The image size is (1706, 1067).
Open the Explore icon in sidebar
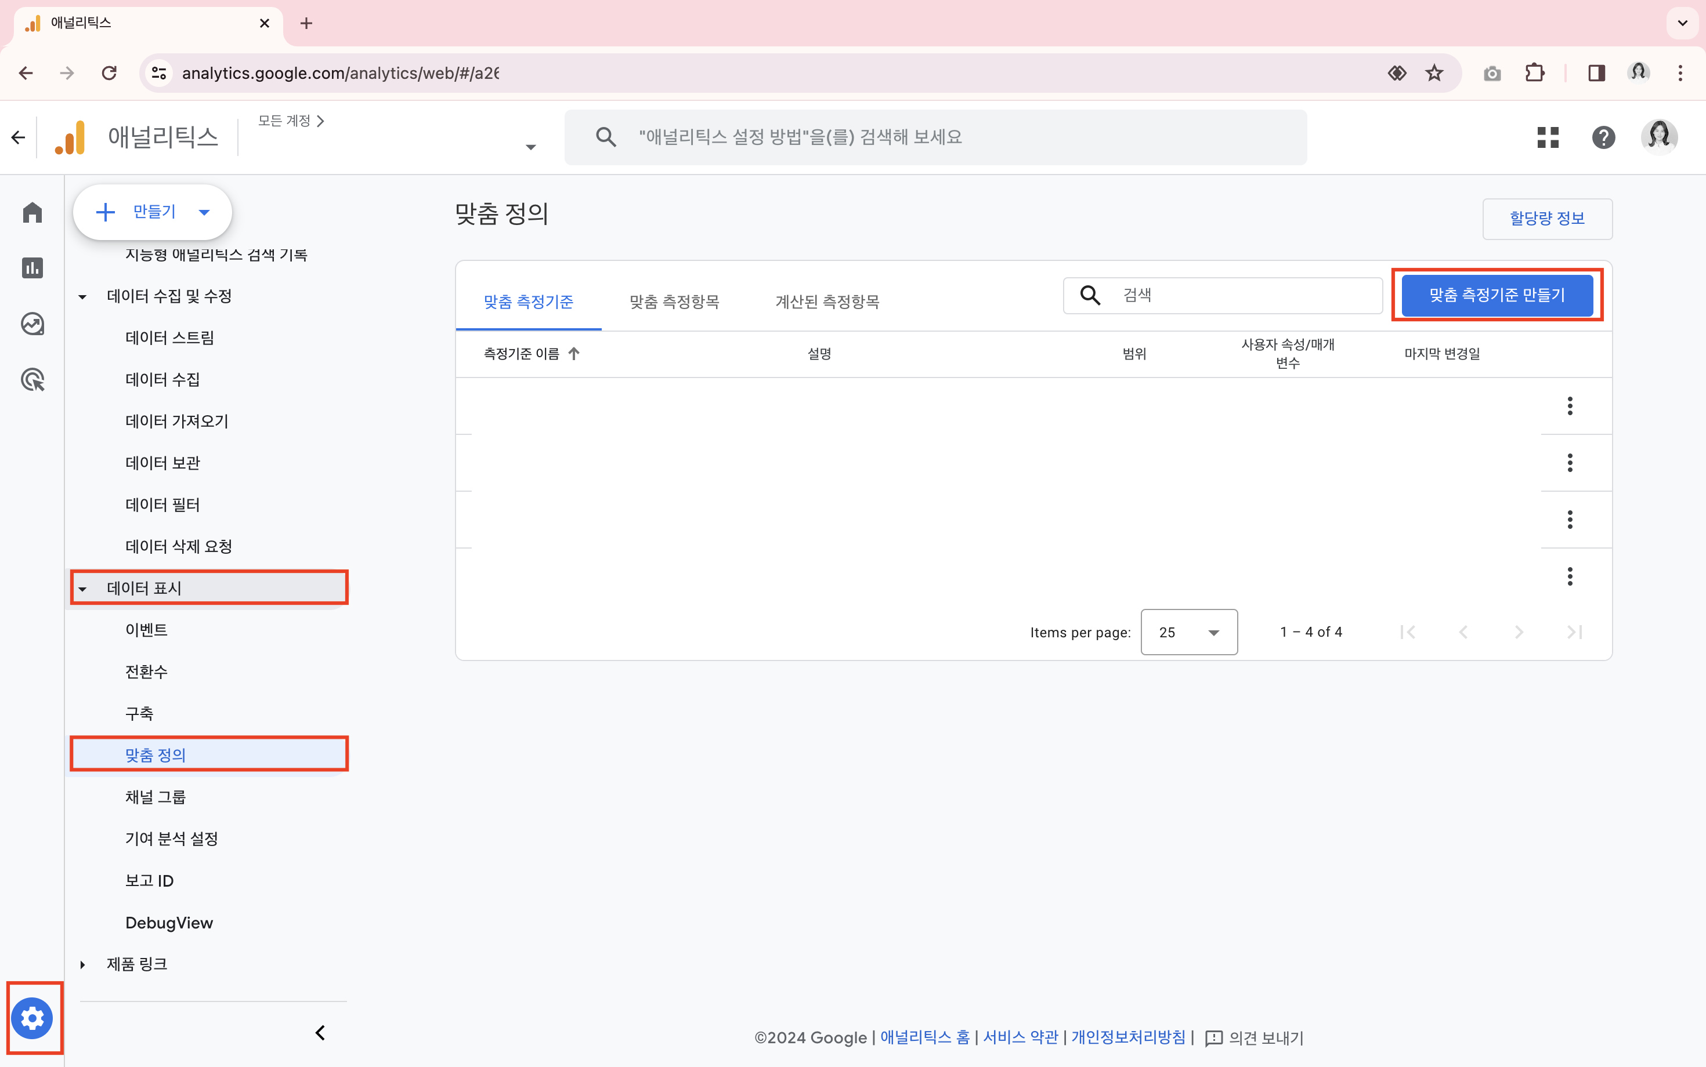[32, 324]
